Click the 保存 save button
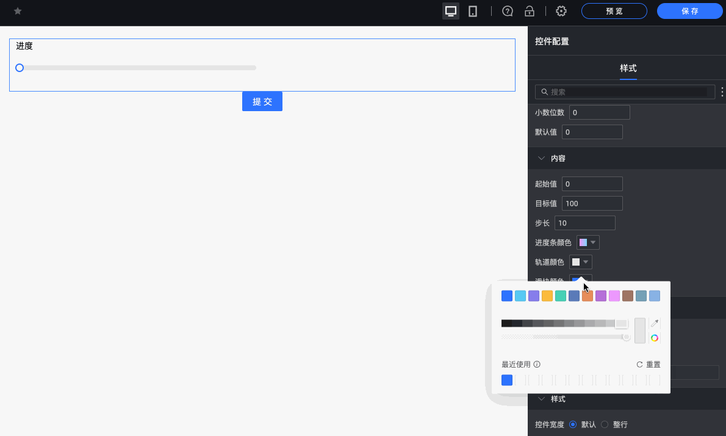Image resolution: width=726 pixels, height=436 pixels. [689, 11]
